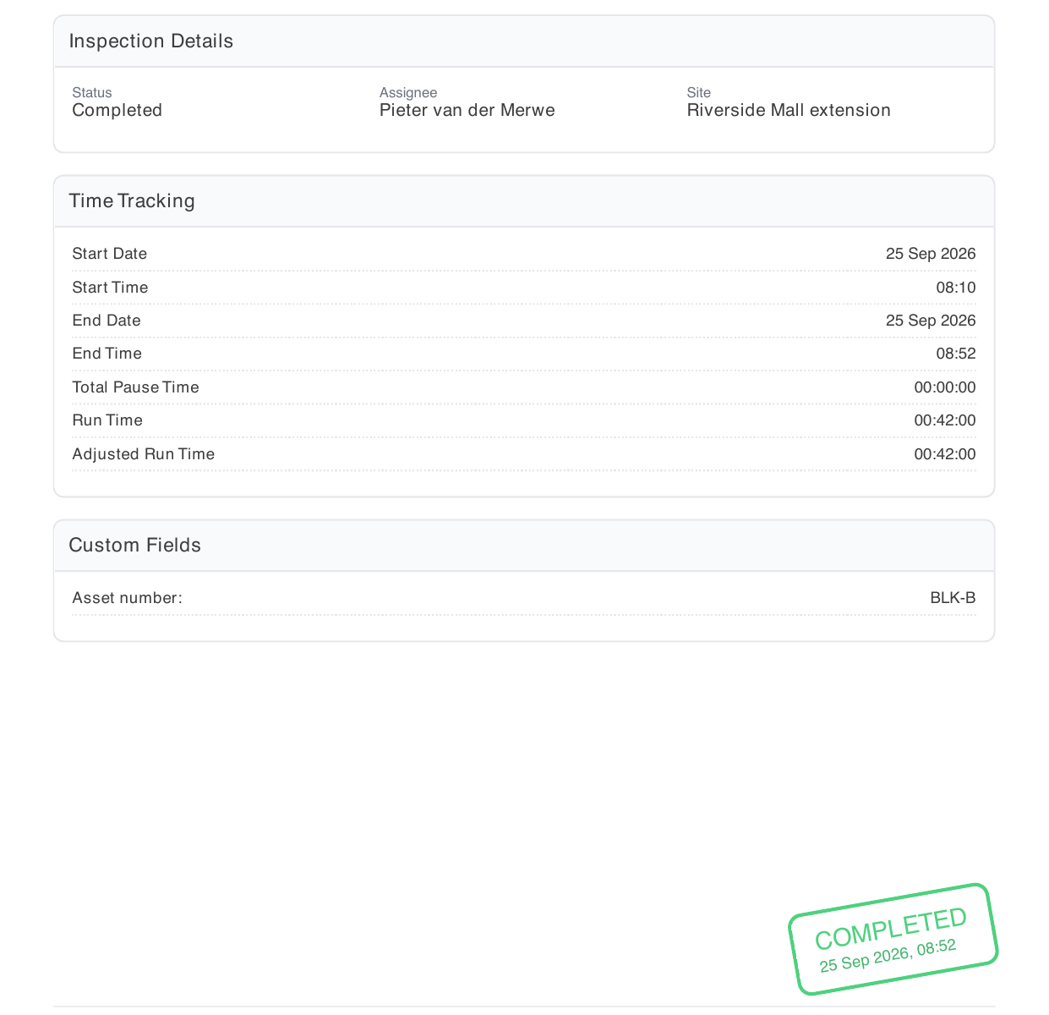The height and width of the screenshot is (1015, 1049).
Task: Click the "Time Tracking" section heading
Action: click(x=132, y=201)
